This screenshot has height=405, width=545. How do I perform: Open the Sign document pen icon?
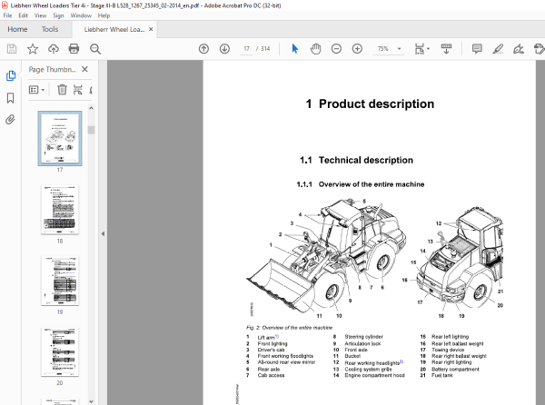(519, 49)
